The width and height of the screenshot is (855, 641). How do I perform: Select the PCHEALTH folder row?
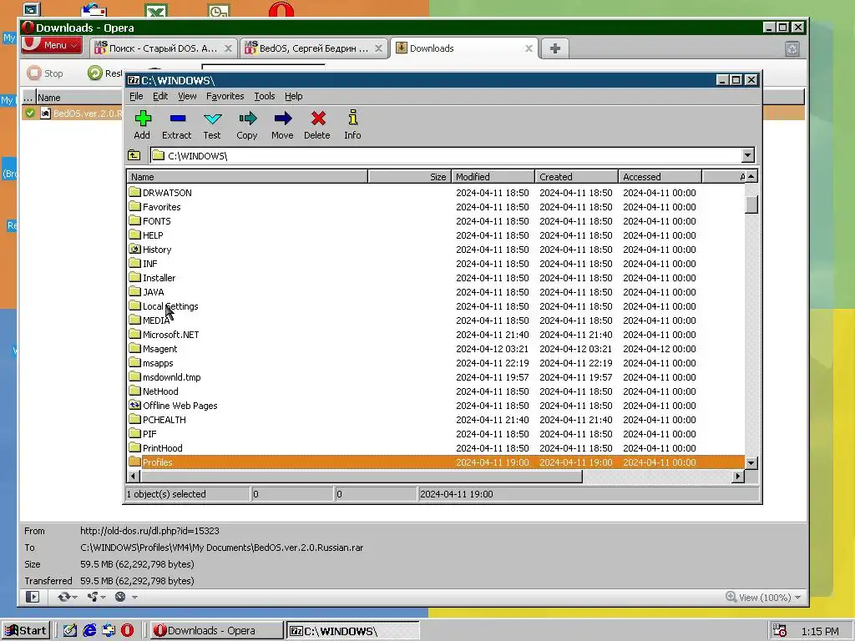click(x=436, y=419)
